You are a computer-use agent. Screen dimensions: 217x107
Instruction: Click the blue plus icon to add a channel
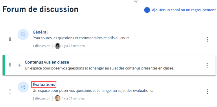point(147,10)
